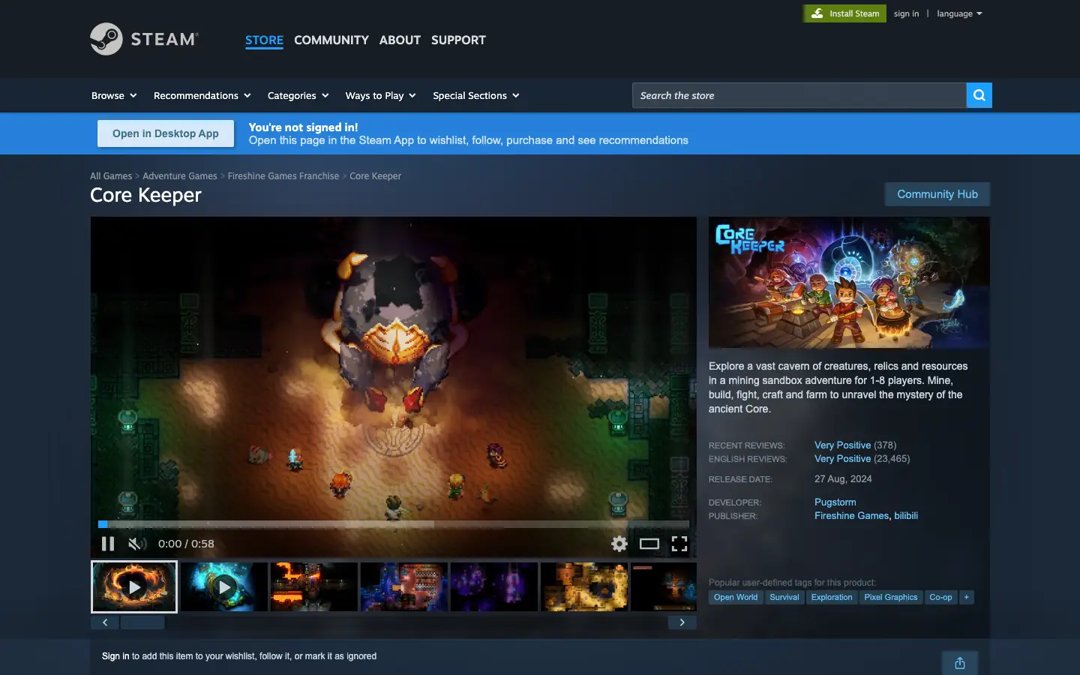Viewport: 1080px width, 675px height.
Task: Expand the Recommendations menu
Action: (x=202, y=95)
